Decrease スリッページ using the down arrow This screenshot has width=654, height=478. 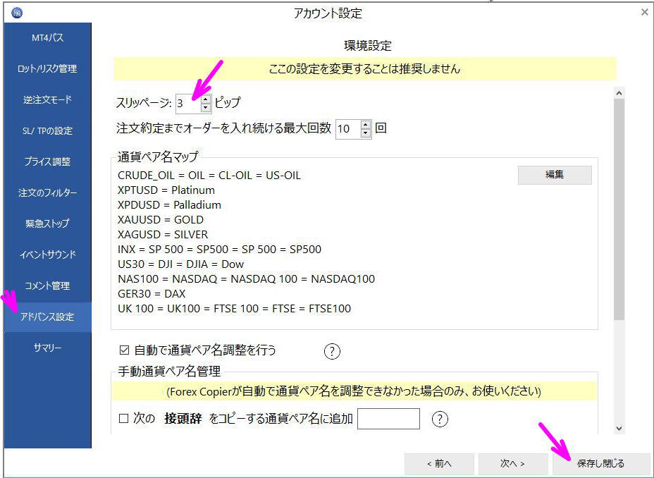[x=206, y=106]
